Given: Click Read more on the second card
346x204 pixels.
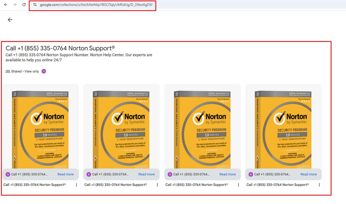Looking at the screenshot, I should pos(146,174).
